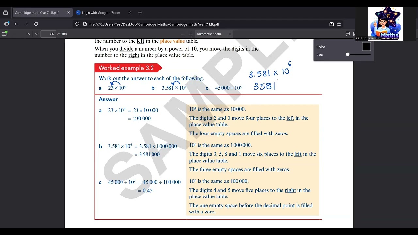418x235 pixels.
Task: Click the page number field showing 66
Action: point(48,34)
